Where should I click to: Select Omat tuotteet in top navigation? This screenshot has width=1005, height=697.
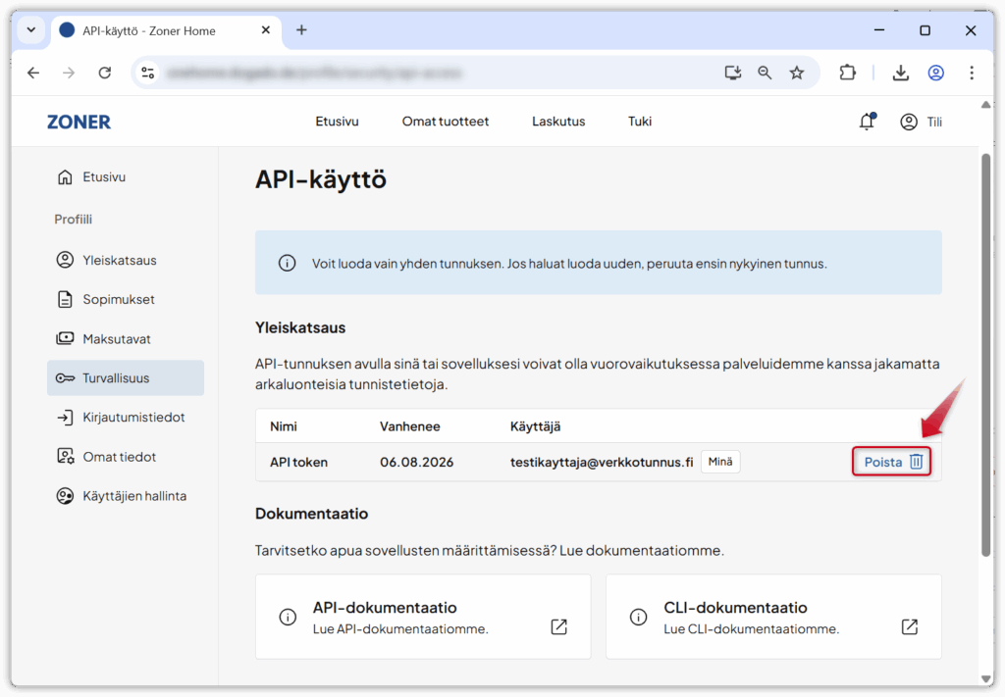445,122
